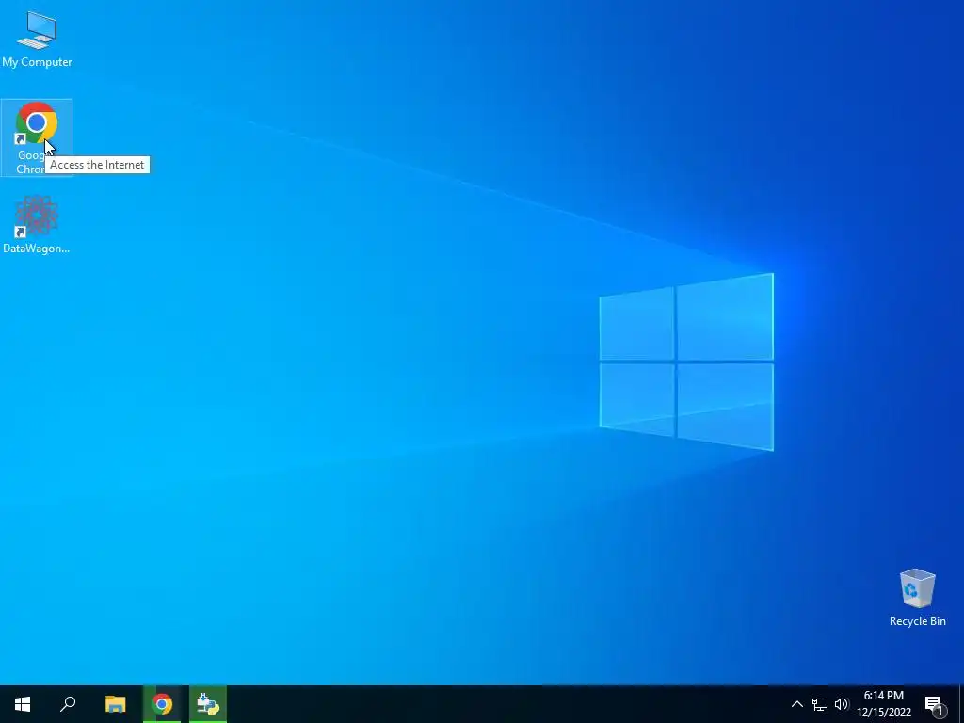Select the Recycle Bin icon
Image resolution: width=964 pixels, height=723 pixels.
[x=917, y=598]
